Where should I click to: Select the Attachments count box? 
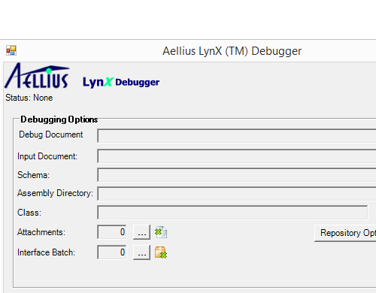(112, 232)
